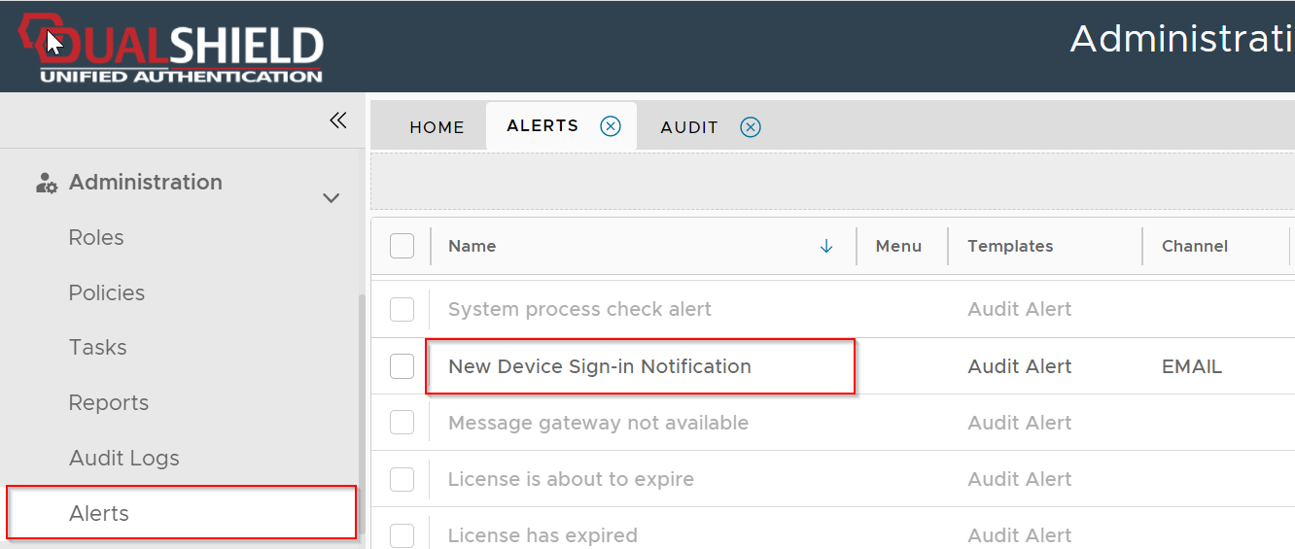Click the Administration users-gear icon
Image resolution: width=1295 pixels, height=549 pixels.
click(46, 183)
